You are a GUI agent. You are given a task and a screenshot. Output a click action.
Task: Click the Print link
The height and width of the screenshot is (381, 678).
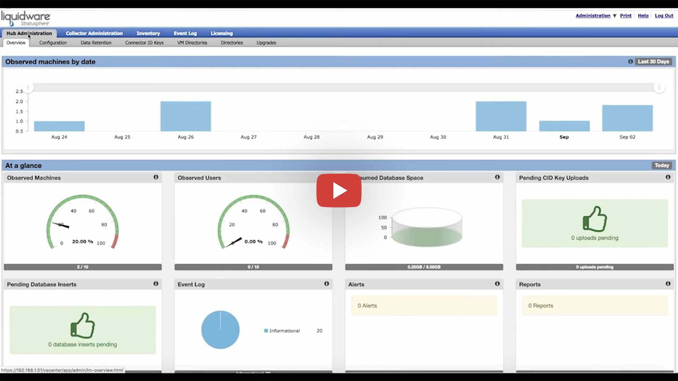pos(626,16)
